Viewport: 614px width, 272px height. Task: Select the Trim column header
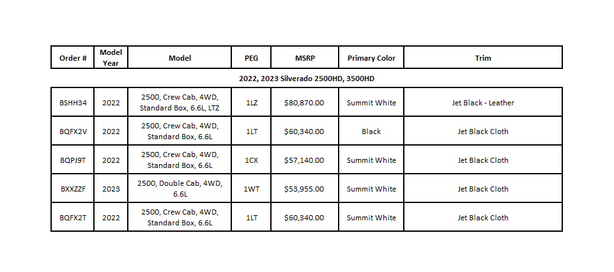(x=483, y=57)
